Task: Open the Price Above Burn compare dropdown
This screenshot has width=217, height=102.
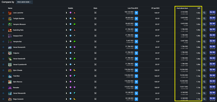Action: click(24, 2)
